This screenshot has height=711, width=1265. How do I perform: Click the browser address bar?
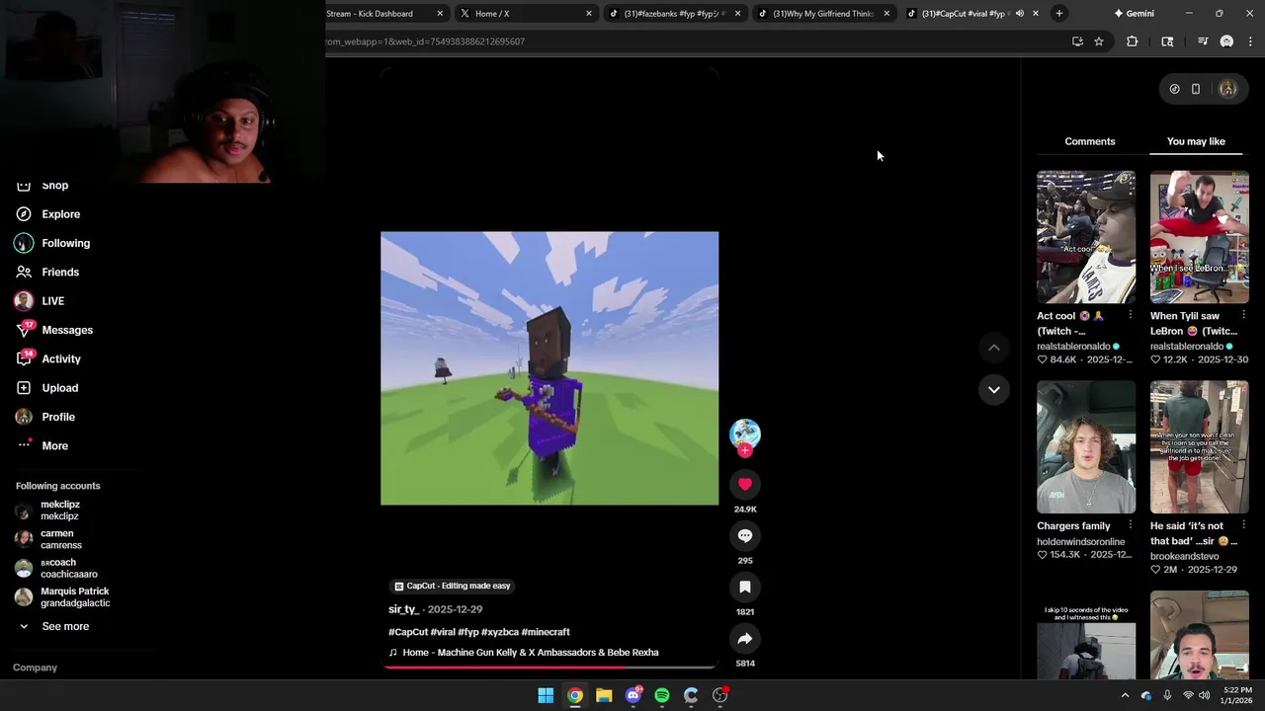(x=692, y=41)
